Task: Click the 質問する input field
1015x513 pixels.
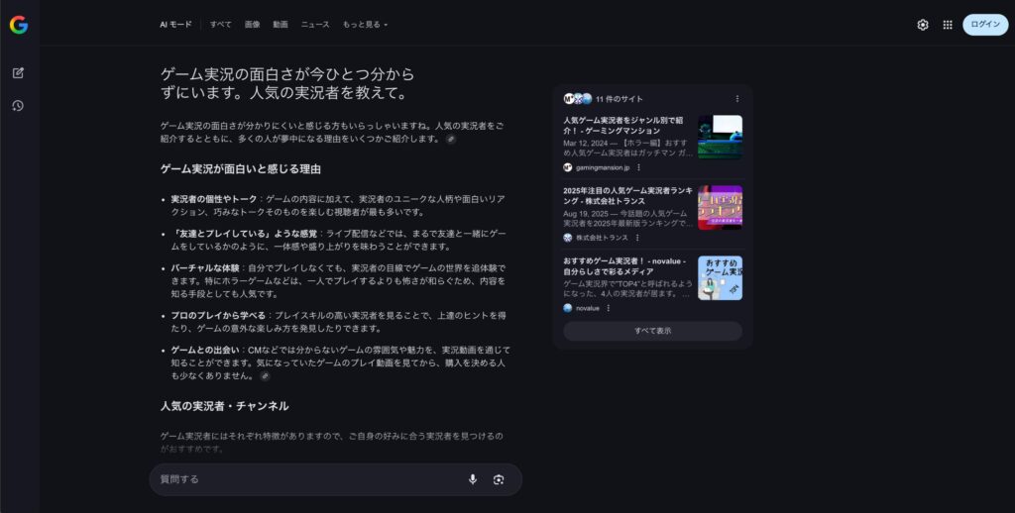Action: (307, 479)
